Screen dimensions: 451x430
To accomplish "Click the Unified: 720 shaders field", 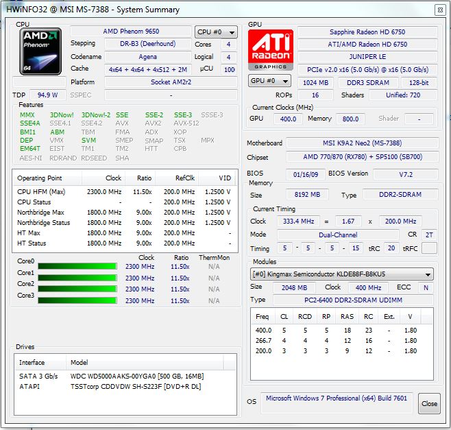I will [403, 95].
